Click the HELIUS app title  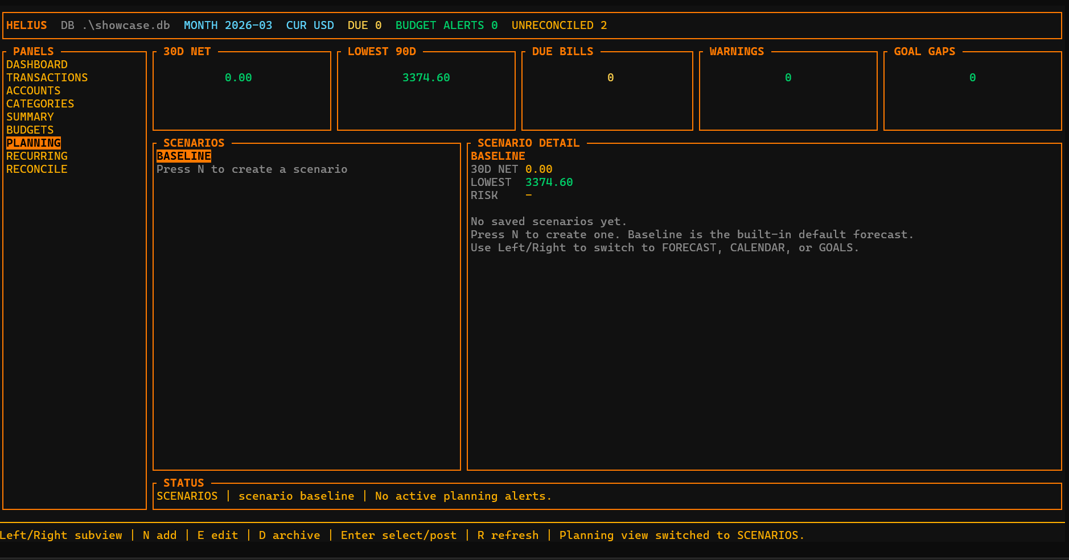27,26
